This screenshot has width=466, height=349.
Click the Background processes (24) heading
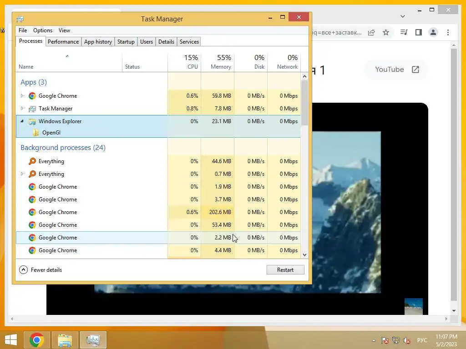pyautogui.click(x=63, y=148)
